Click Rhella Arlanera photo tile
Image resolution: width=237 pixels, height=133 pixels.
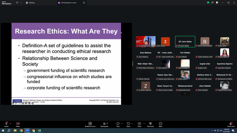(225, 52)
